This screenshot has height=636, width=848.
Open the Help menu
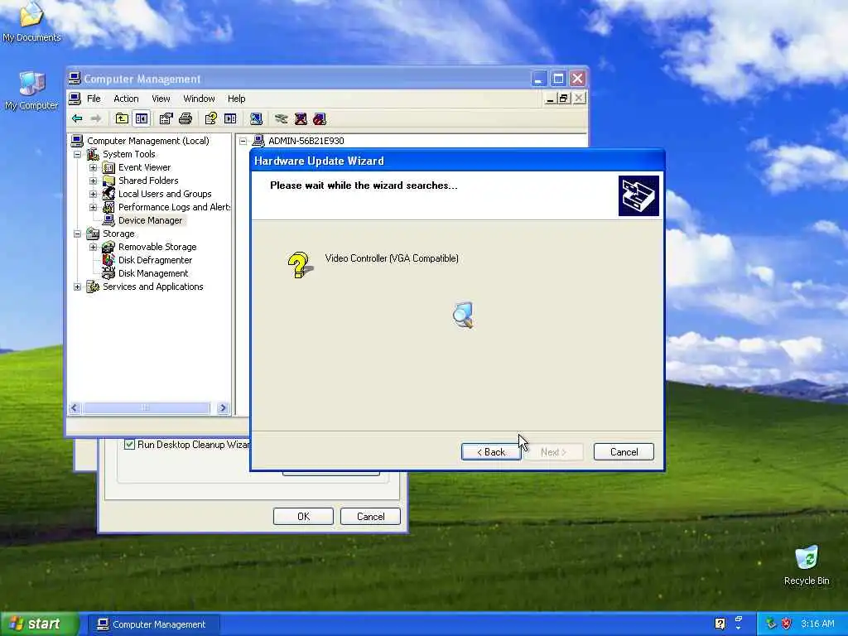236,99
